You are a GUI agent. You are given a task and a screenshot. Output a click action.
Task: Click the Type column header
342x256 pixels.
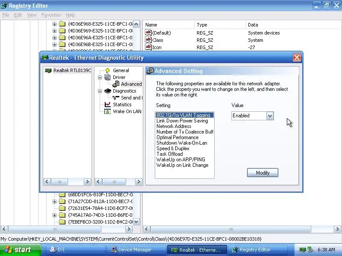(220, 25)
